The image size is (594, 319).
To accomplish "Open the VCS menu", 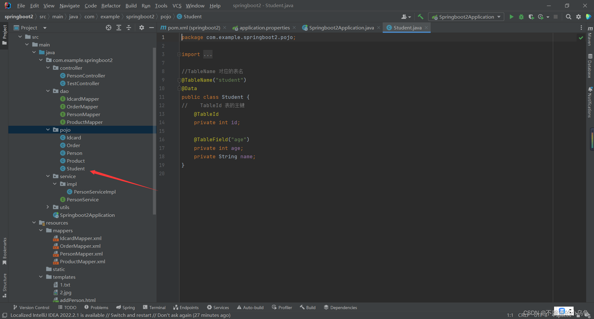I will tap(177, 6).
